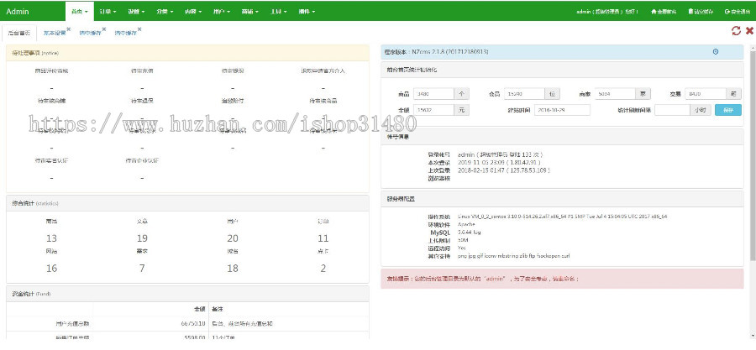Expand the 分类 menu
Screen dimensions: 756x350
coord(165,11)
